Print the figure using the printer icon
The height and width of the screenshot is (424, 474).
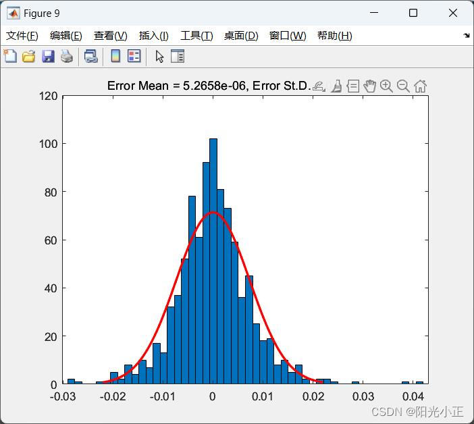click(67, 56)
